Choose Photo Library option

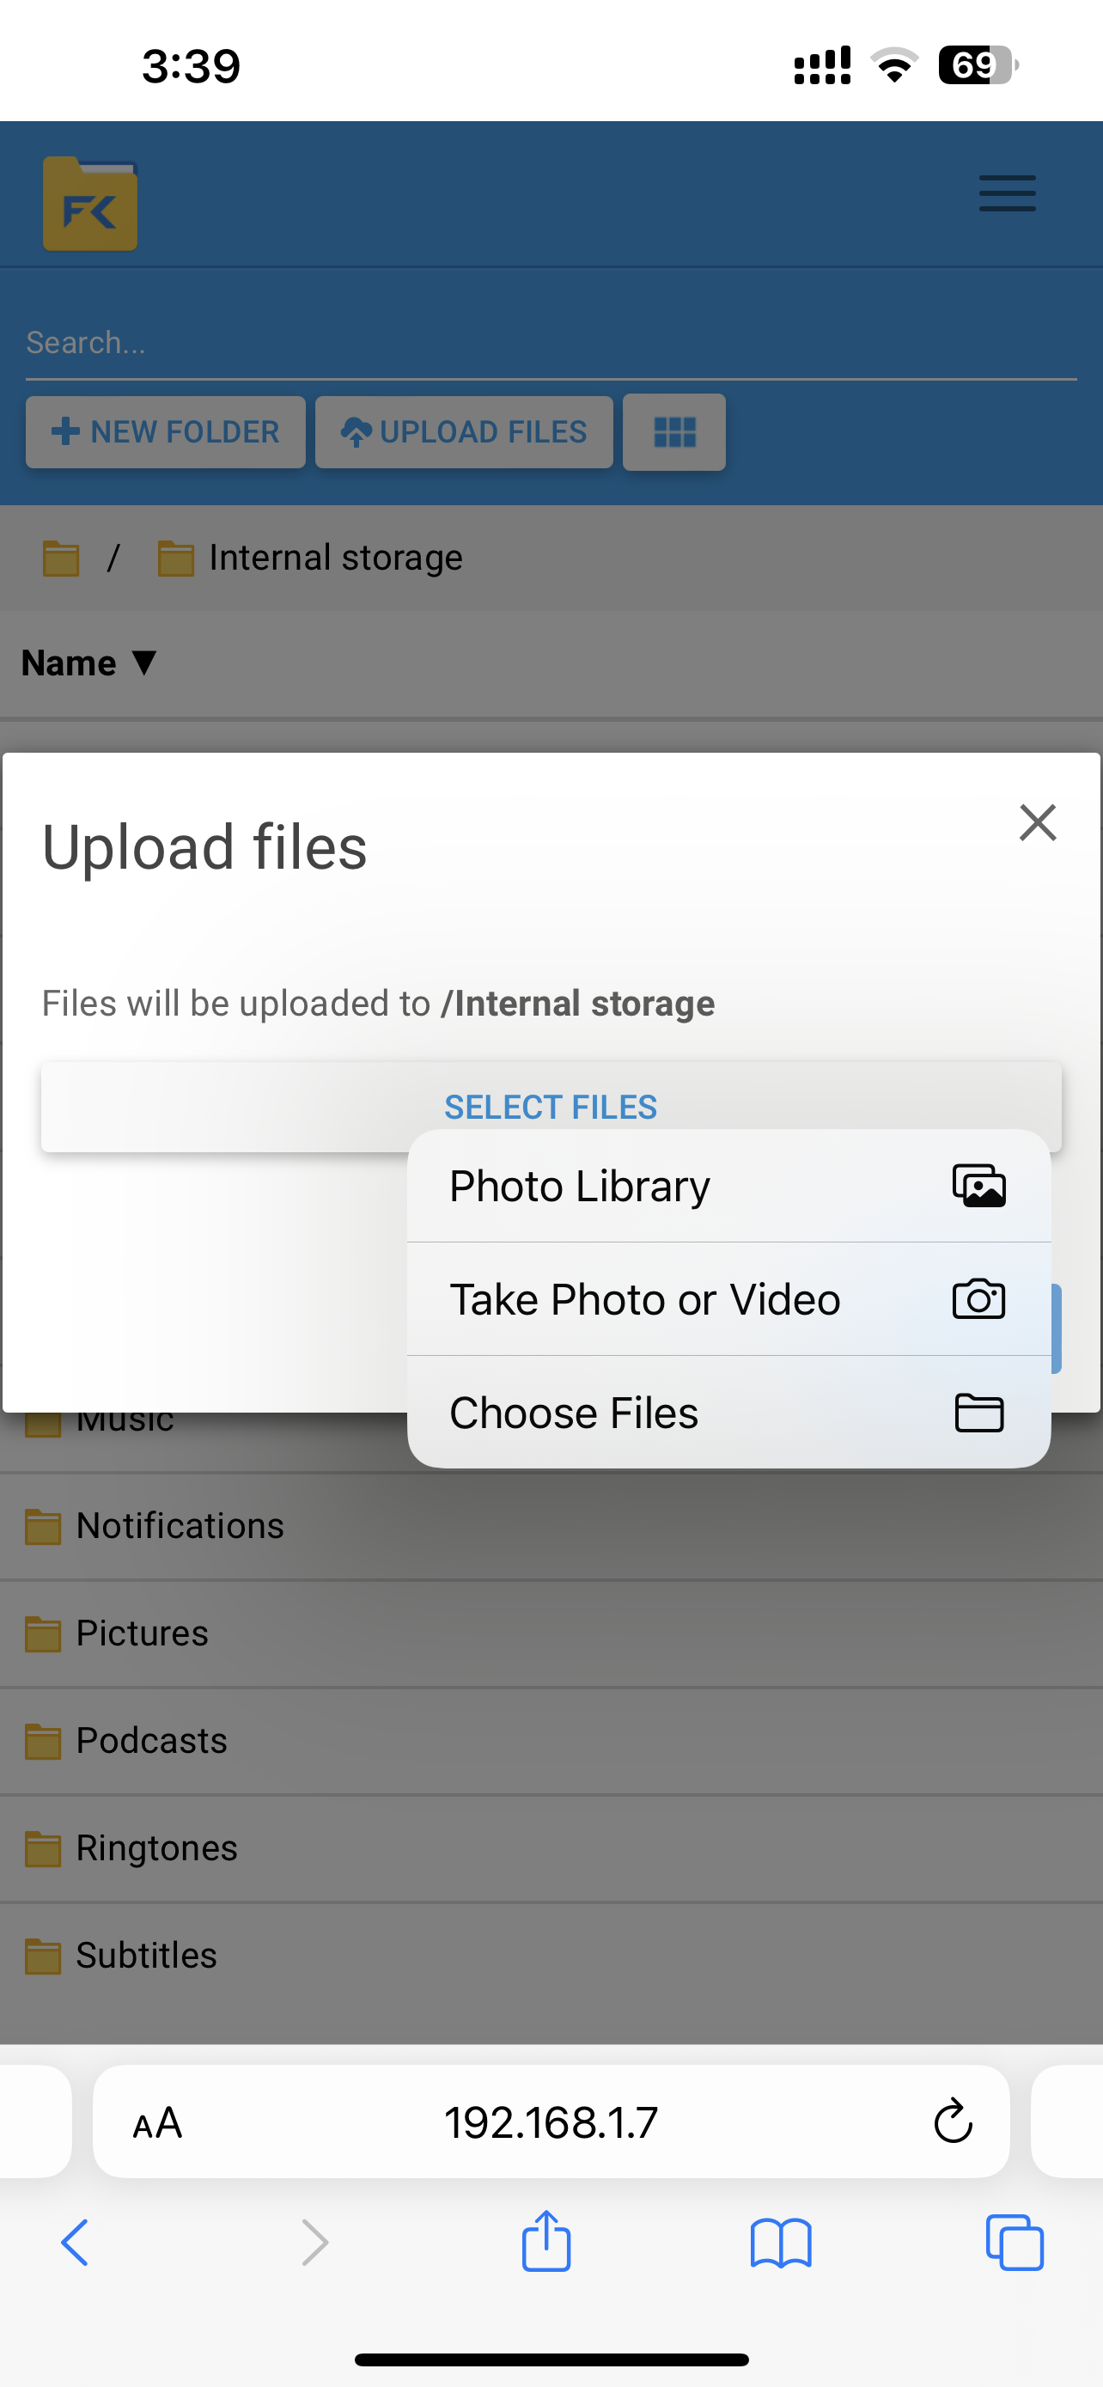point(728,1186)
